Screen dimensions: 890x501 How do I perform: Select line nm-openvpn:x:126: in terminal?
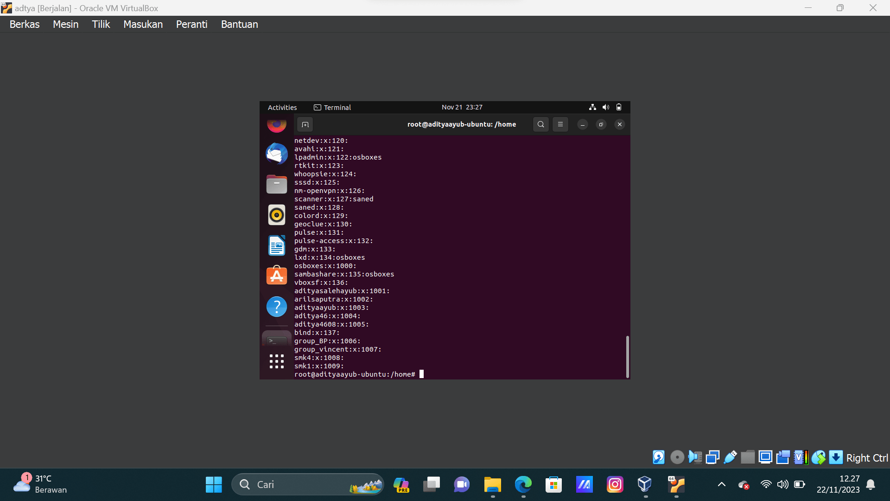[x=330, y=191]
